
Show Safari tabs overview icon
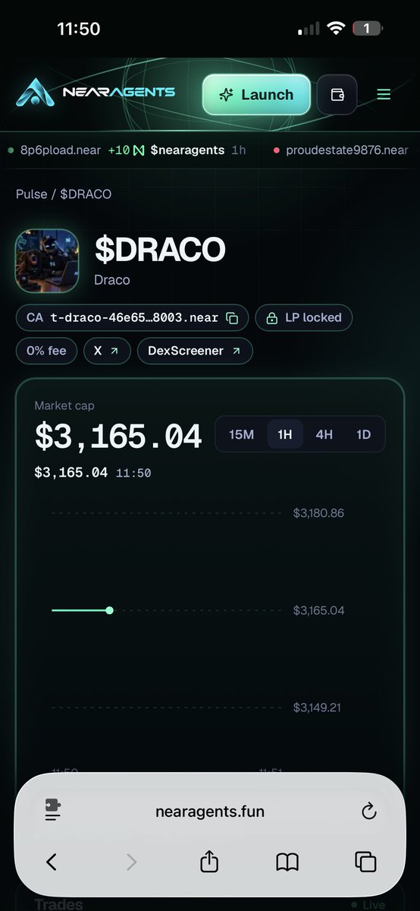(x=365, y=862)
